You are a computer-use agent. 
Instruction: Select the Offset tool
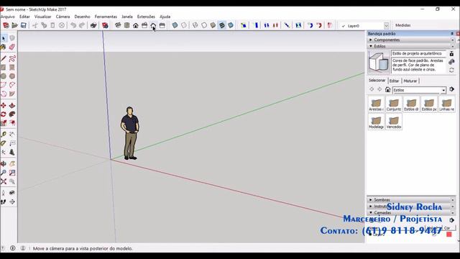coord(12,123)
